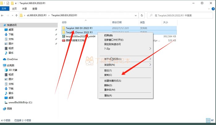Click the Forward navigation arrow
Screen dimensions: 216x125
8,15
